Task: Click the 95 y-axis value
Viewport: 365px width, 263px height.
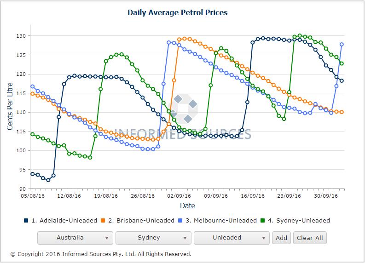Action: [23, 170]
